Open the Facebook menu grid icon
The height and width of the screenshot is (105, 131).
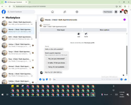tap(116, 12)
